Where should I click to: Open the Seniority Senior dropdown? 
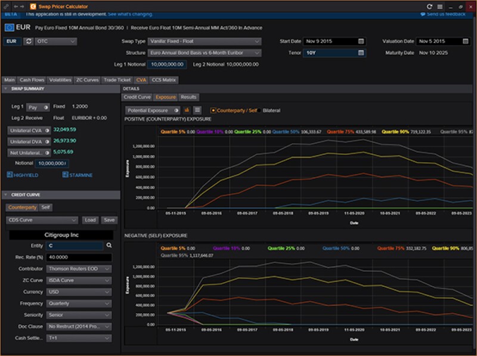(79, 315)
